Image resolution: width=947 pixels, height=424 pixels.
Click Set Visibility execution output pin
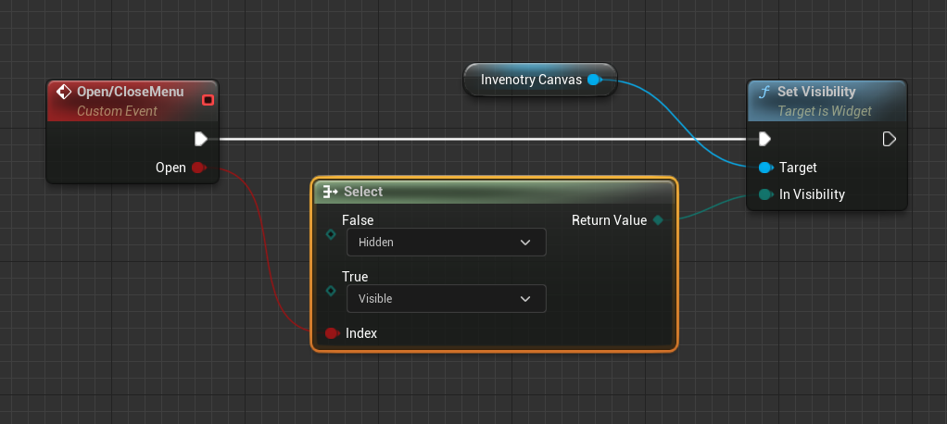coord(889,139)
